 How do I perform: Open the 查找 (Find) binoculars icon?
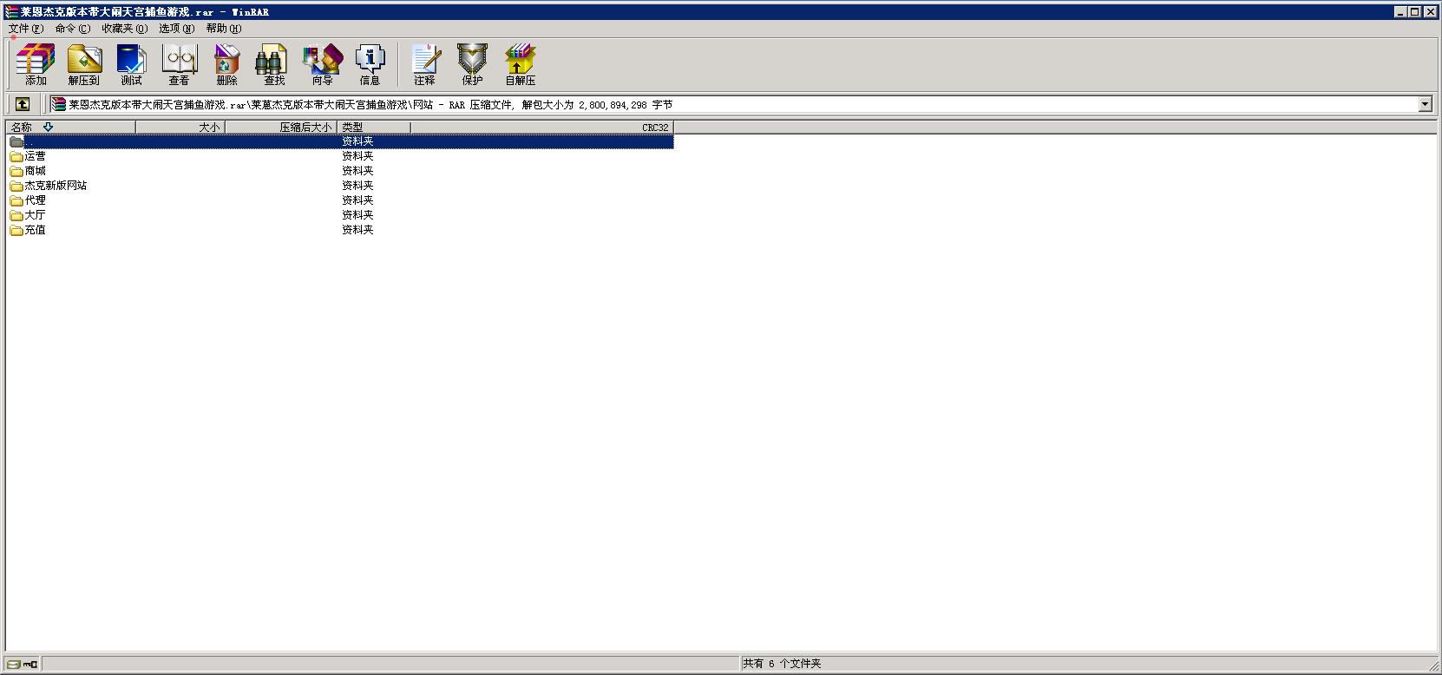(x=274, y=65)
